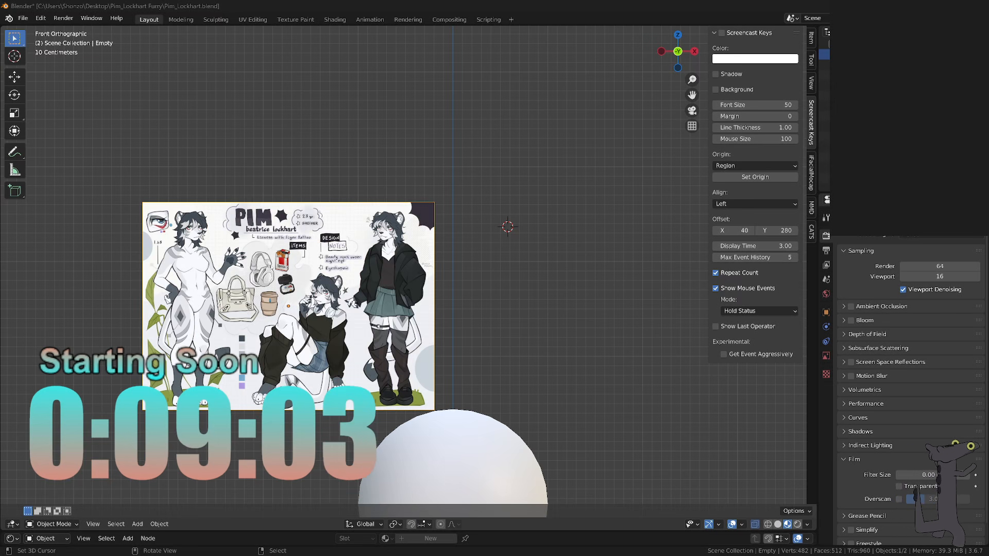Enable the Background checkbox

click(x=715, y=90)
